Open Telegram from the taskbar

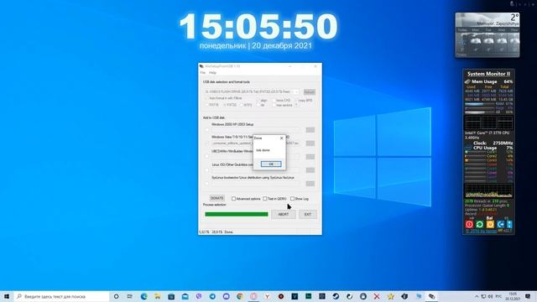click(x=212, y=296)
